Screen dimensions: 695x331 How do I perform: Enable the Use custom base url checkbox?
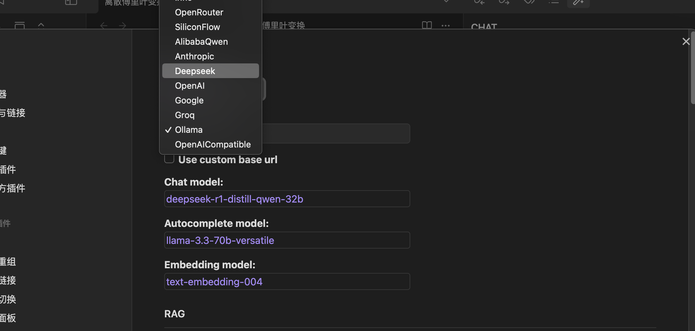click(169, 159)
